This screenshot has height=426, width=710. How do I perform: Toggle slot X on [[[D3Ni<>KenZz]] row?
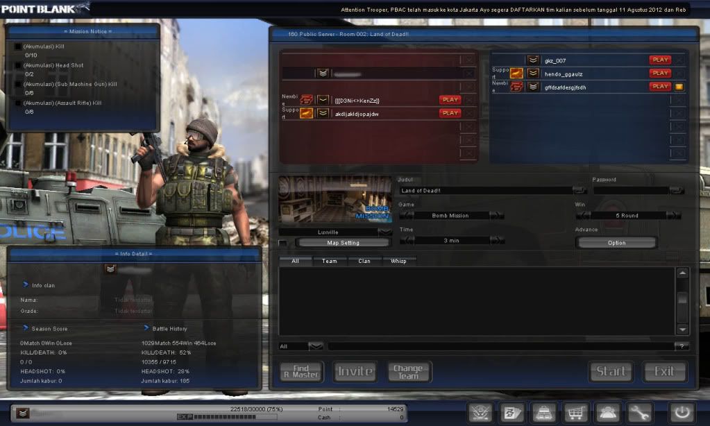pyautogui.click(x=468, y=100)
